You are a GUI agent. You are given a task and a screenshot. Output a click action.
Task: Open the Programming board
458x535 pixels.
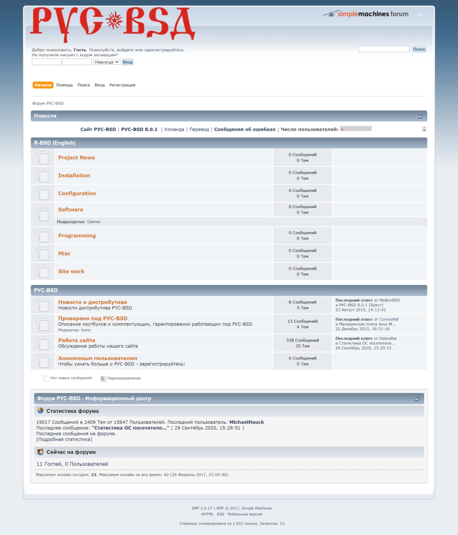[77, 236]
